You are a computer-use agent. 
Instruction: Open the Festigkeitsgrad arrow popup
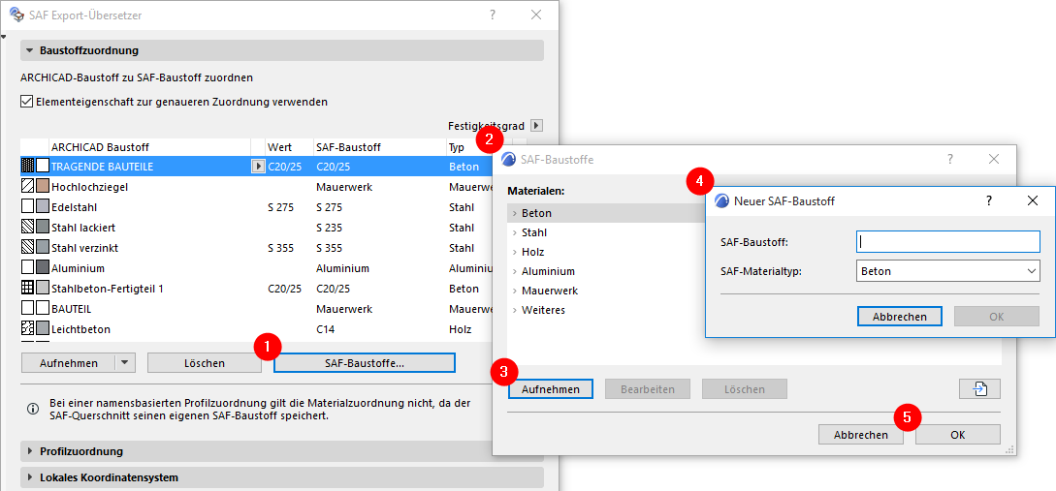[x=536, y=125]
